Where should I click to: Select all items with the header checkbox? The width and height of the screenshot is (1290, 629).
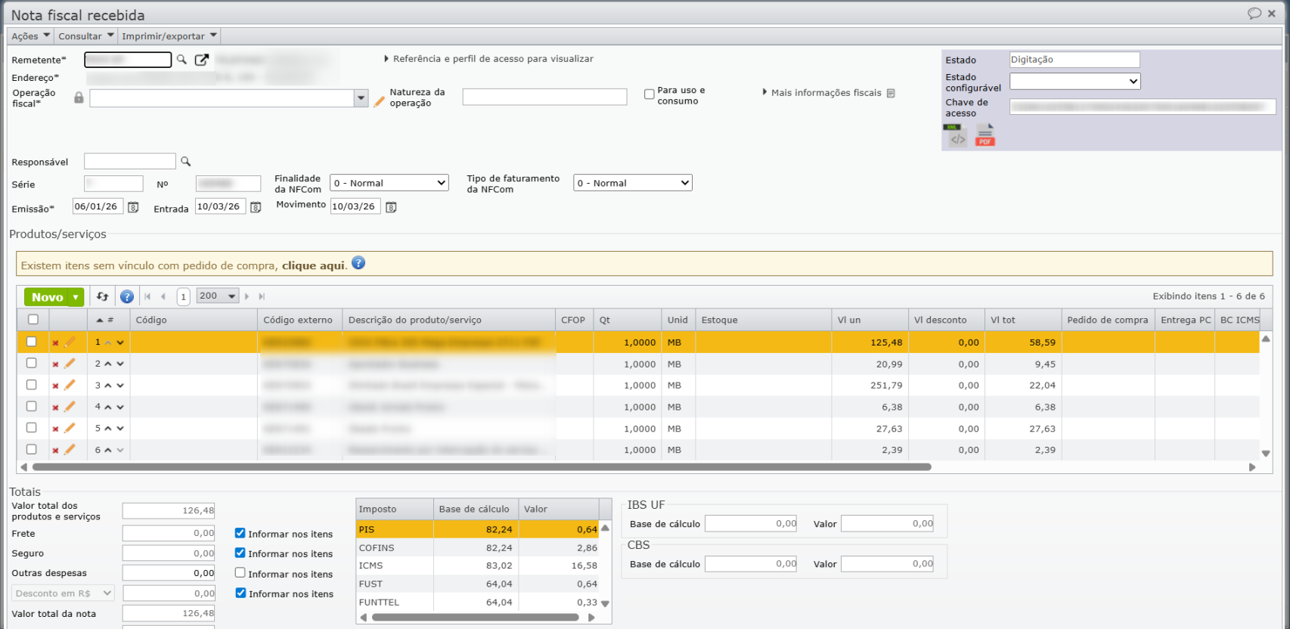tap(33, 320)
